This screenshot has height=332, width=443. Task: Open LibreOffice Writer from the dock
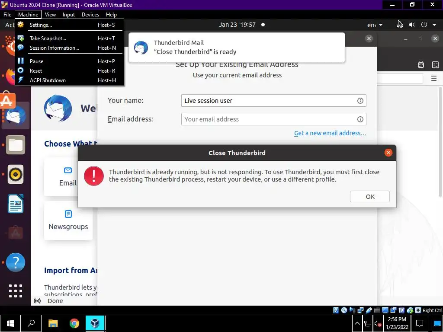[16, 204]
